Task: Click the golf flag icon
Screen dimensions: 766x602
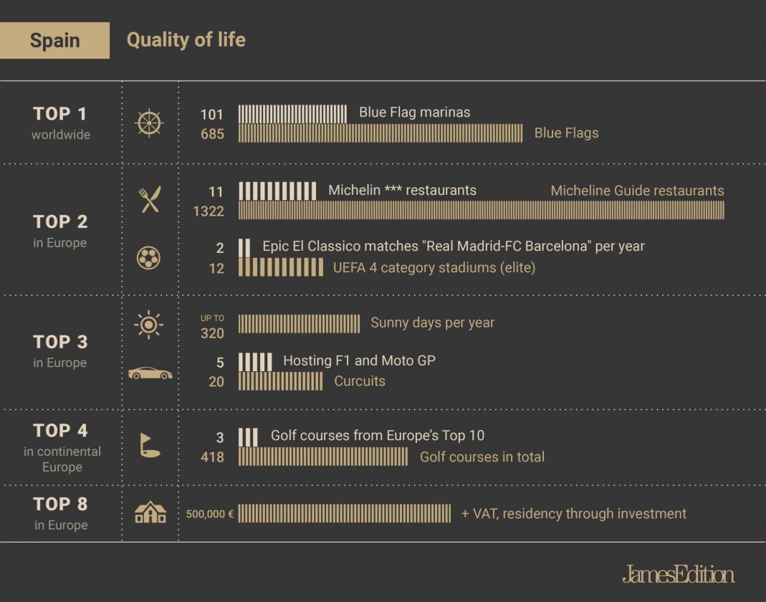Action: pos(149,445)
